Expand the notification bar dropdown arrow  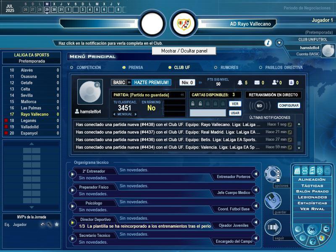pyautogui.click(x=279, y=43)
